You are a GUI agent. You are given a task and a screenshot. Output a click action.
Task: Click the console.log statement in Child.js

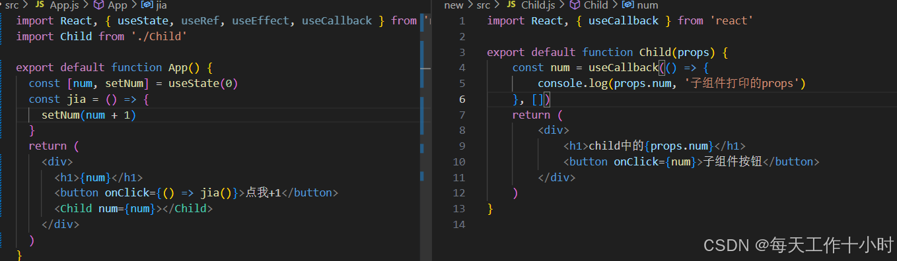tap(672, 83)
